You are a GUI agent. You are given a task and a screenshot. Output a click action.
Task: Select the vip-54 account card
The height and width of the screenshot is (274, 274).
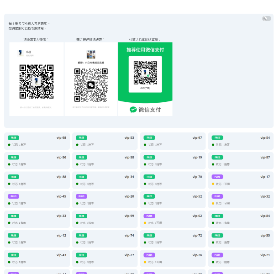241,141
